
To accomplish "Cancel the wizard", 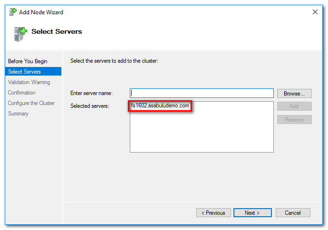I will click(x=293, y=213).
